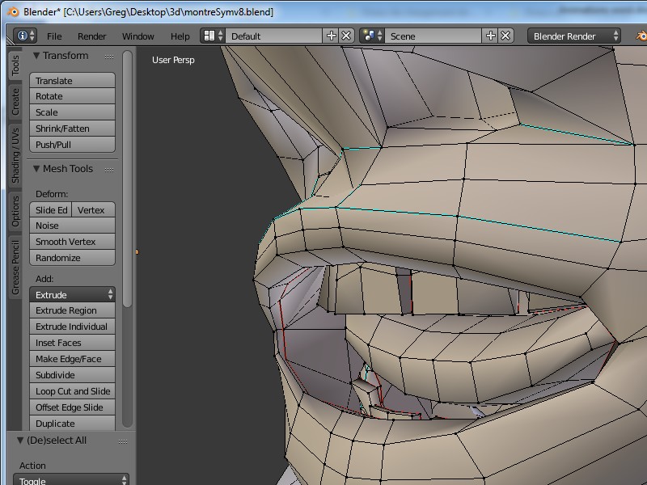Open the Toggle action dropdown
Screen dimensions: 647x485
[x=71, y=479]
